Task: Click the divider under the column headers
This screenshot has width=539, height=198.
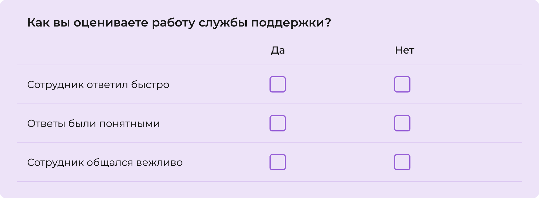Action: pos(269,65)
